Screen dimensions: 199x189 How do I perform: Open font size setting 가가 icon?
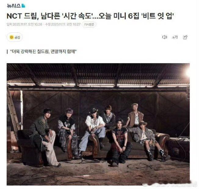[x=175, y=37]
